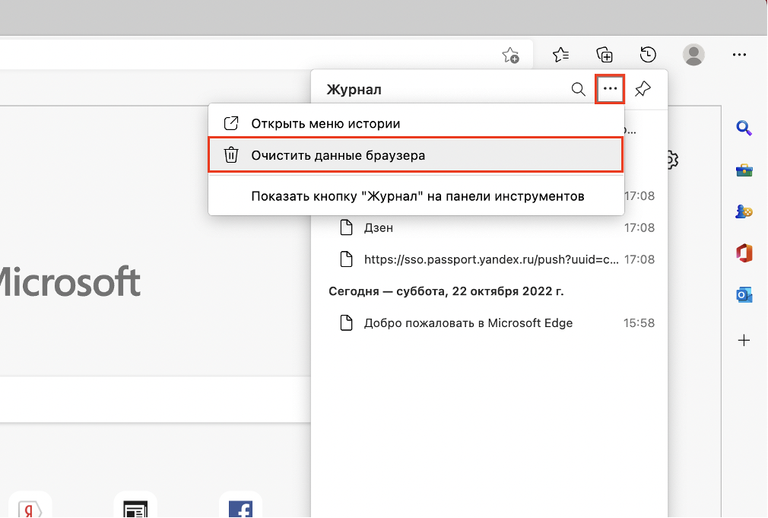The image size is (768, 518).
Task: Open sidebar Search magnifier icon
Action: [744, 129]
